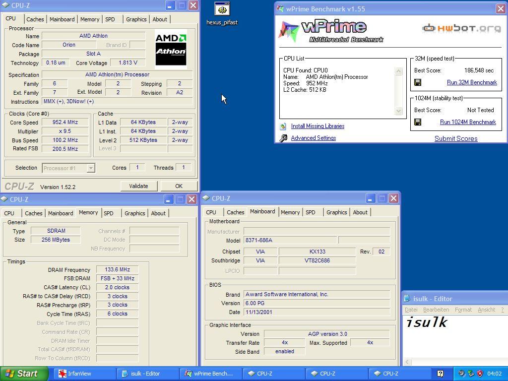
Task: Open the Memory tab in top CPU-Z window
Action: (90, 19)
